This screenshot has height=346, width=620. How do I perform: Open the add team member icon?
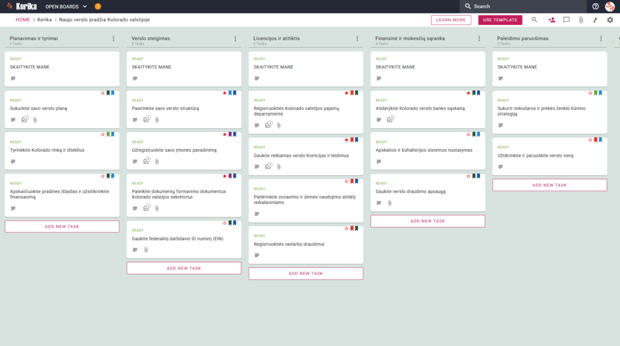point(552,20)
